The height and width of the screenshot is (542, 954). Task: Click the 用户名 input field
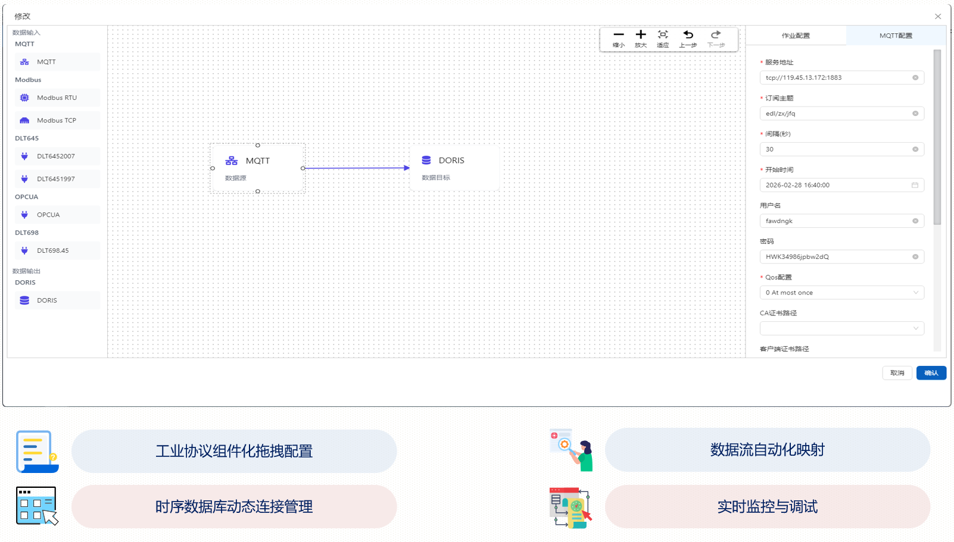pyautogui.click(x=842, y=221)
